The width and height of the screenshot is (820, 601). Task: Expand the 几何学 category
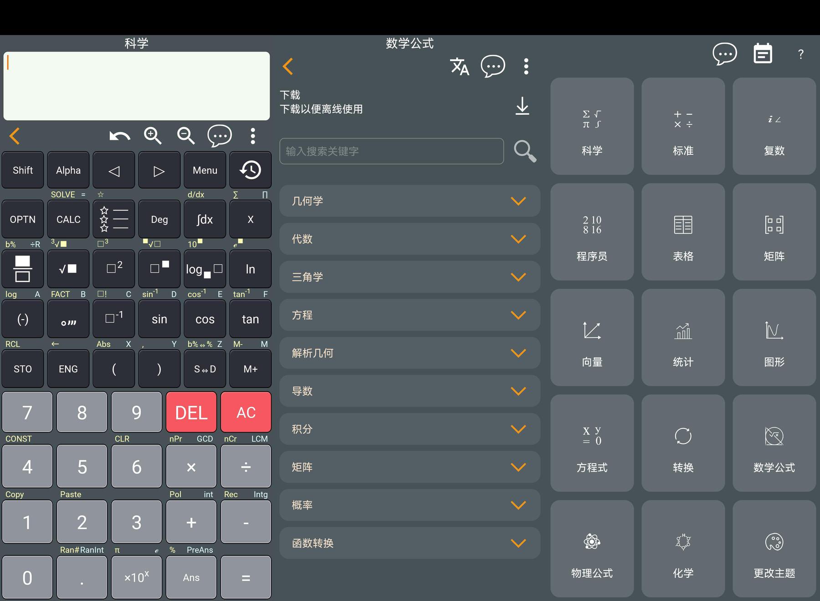coord(410,201)
